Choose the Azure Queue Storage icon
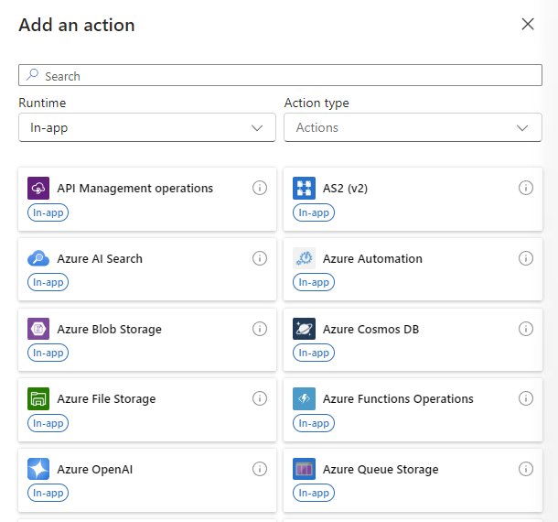558x522 pixels. pyautogui.click(x=304, y=470)
